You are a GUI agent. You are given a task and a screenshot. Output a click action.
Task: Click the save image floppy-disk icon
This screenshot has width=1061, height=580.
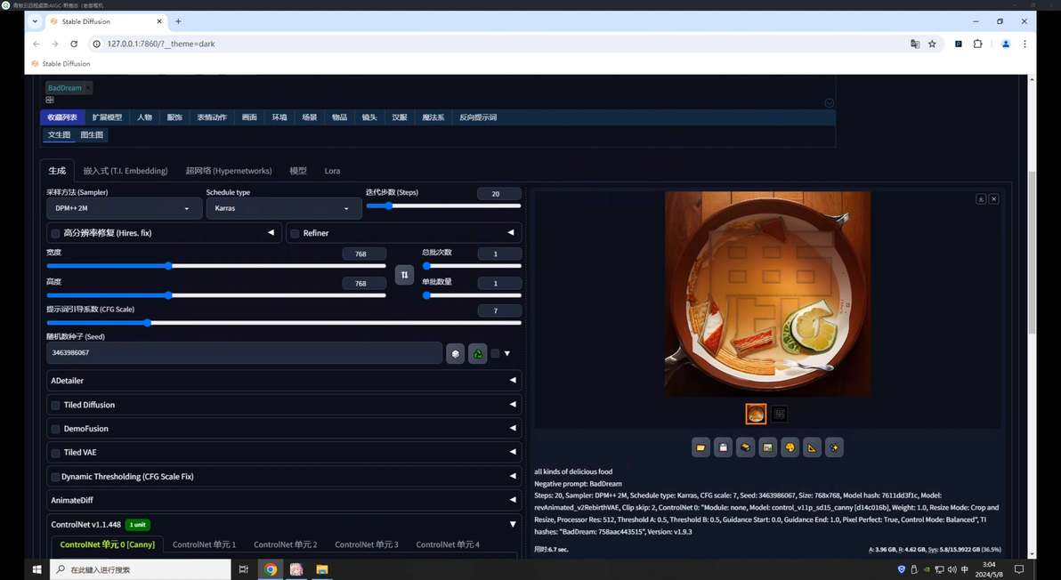click(723, 447)
